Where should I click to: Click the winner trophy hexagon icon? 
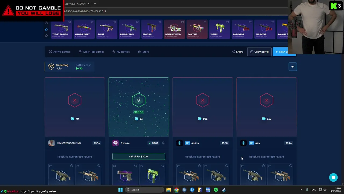[x=139, y=100]
